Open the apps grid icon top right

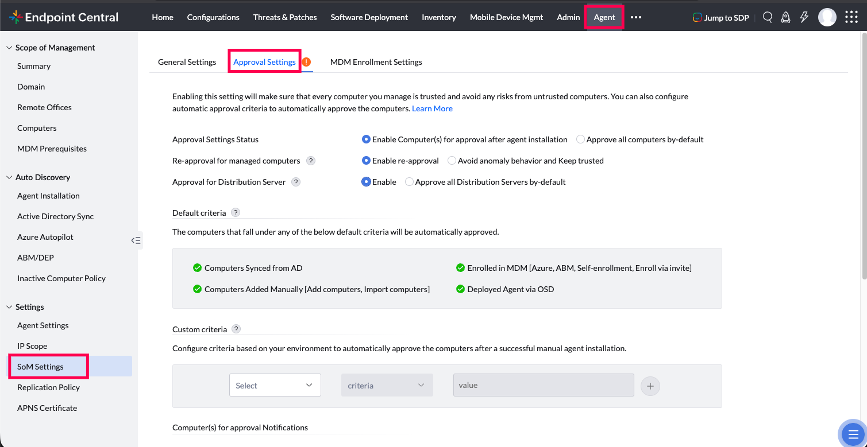click(x=851, y=17)
